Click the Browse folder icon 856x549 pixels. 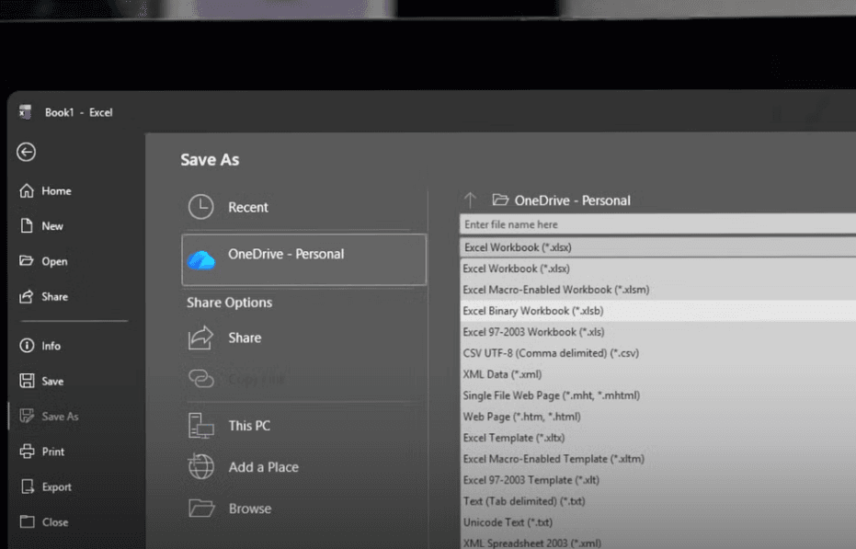[201, 508]
